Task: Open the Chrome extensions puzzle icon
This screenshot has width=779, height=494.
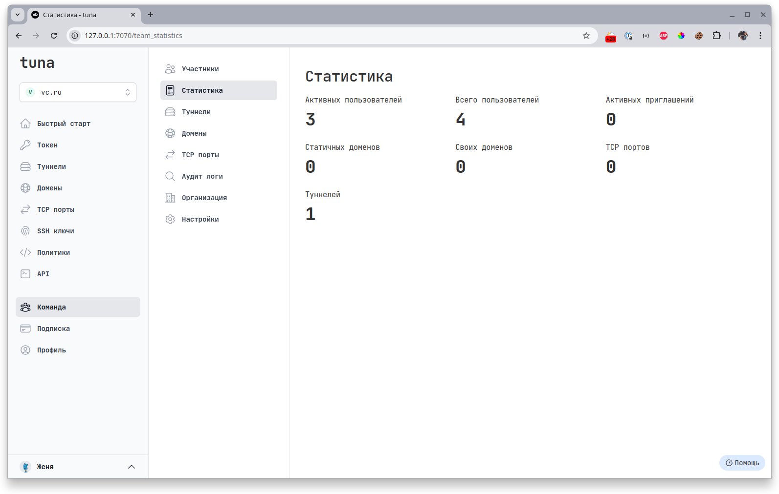Action: (716, 36)
